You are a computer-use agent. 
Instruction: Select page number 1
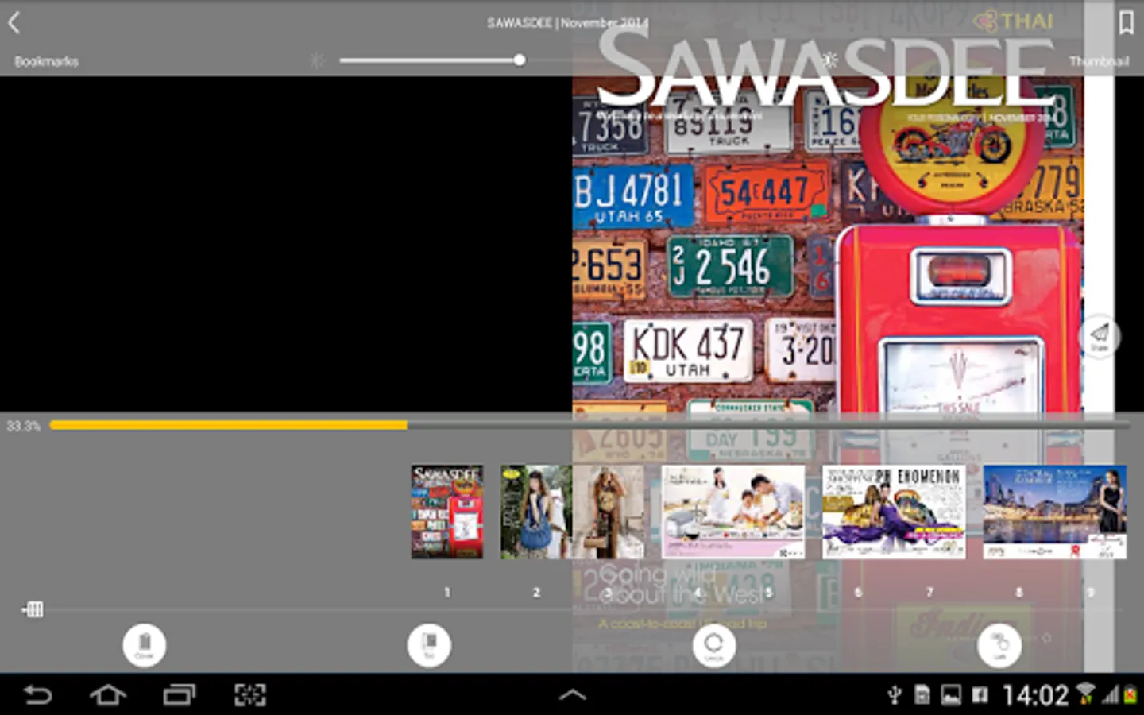pos(447,592)
